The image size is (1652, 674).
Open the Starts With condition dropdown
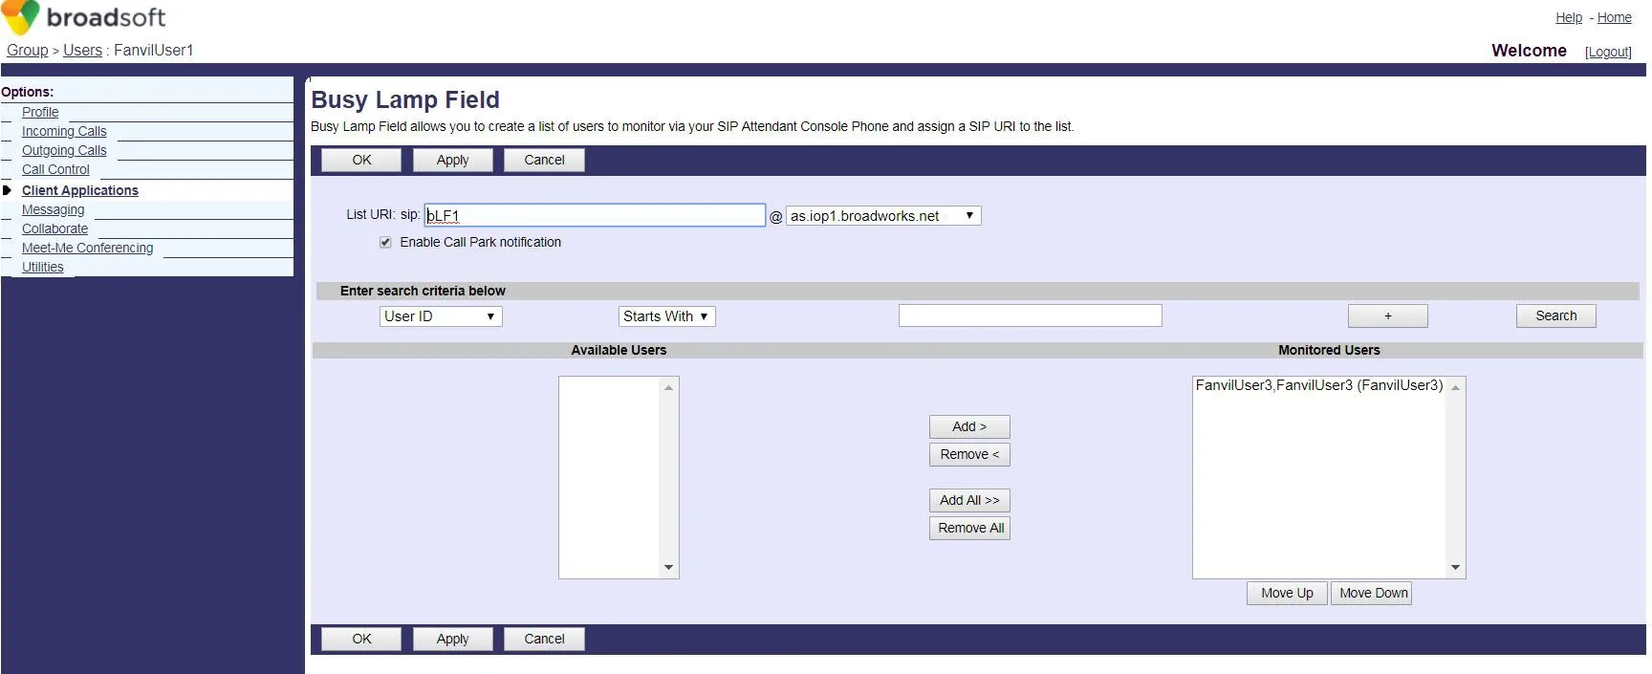(666, 316)
